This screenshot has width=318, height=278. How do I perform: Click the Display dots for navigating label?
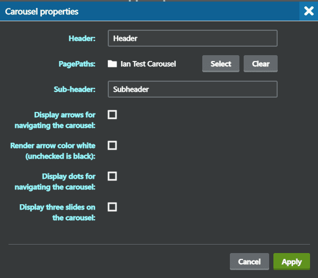[55, 182]
